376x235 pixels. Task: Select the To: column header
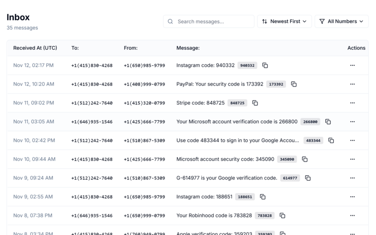[x=75, y=48]
